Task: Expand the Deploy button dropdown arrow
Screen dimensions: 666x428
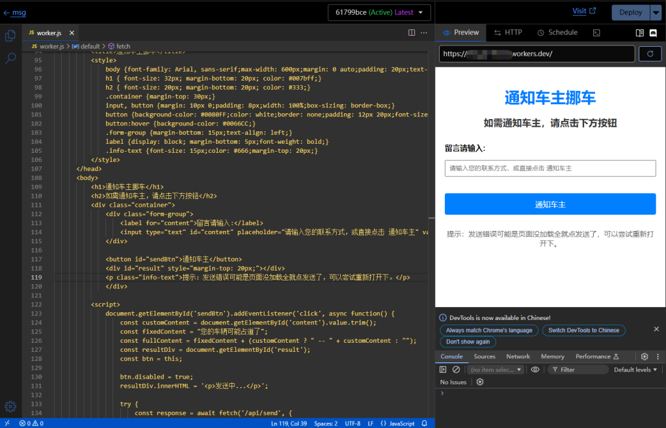Action: (x=655, y=12)
